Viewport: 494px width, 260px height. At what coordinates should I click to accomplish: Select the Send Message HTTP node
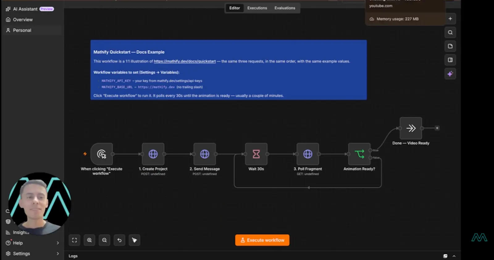coord(205,154)
